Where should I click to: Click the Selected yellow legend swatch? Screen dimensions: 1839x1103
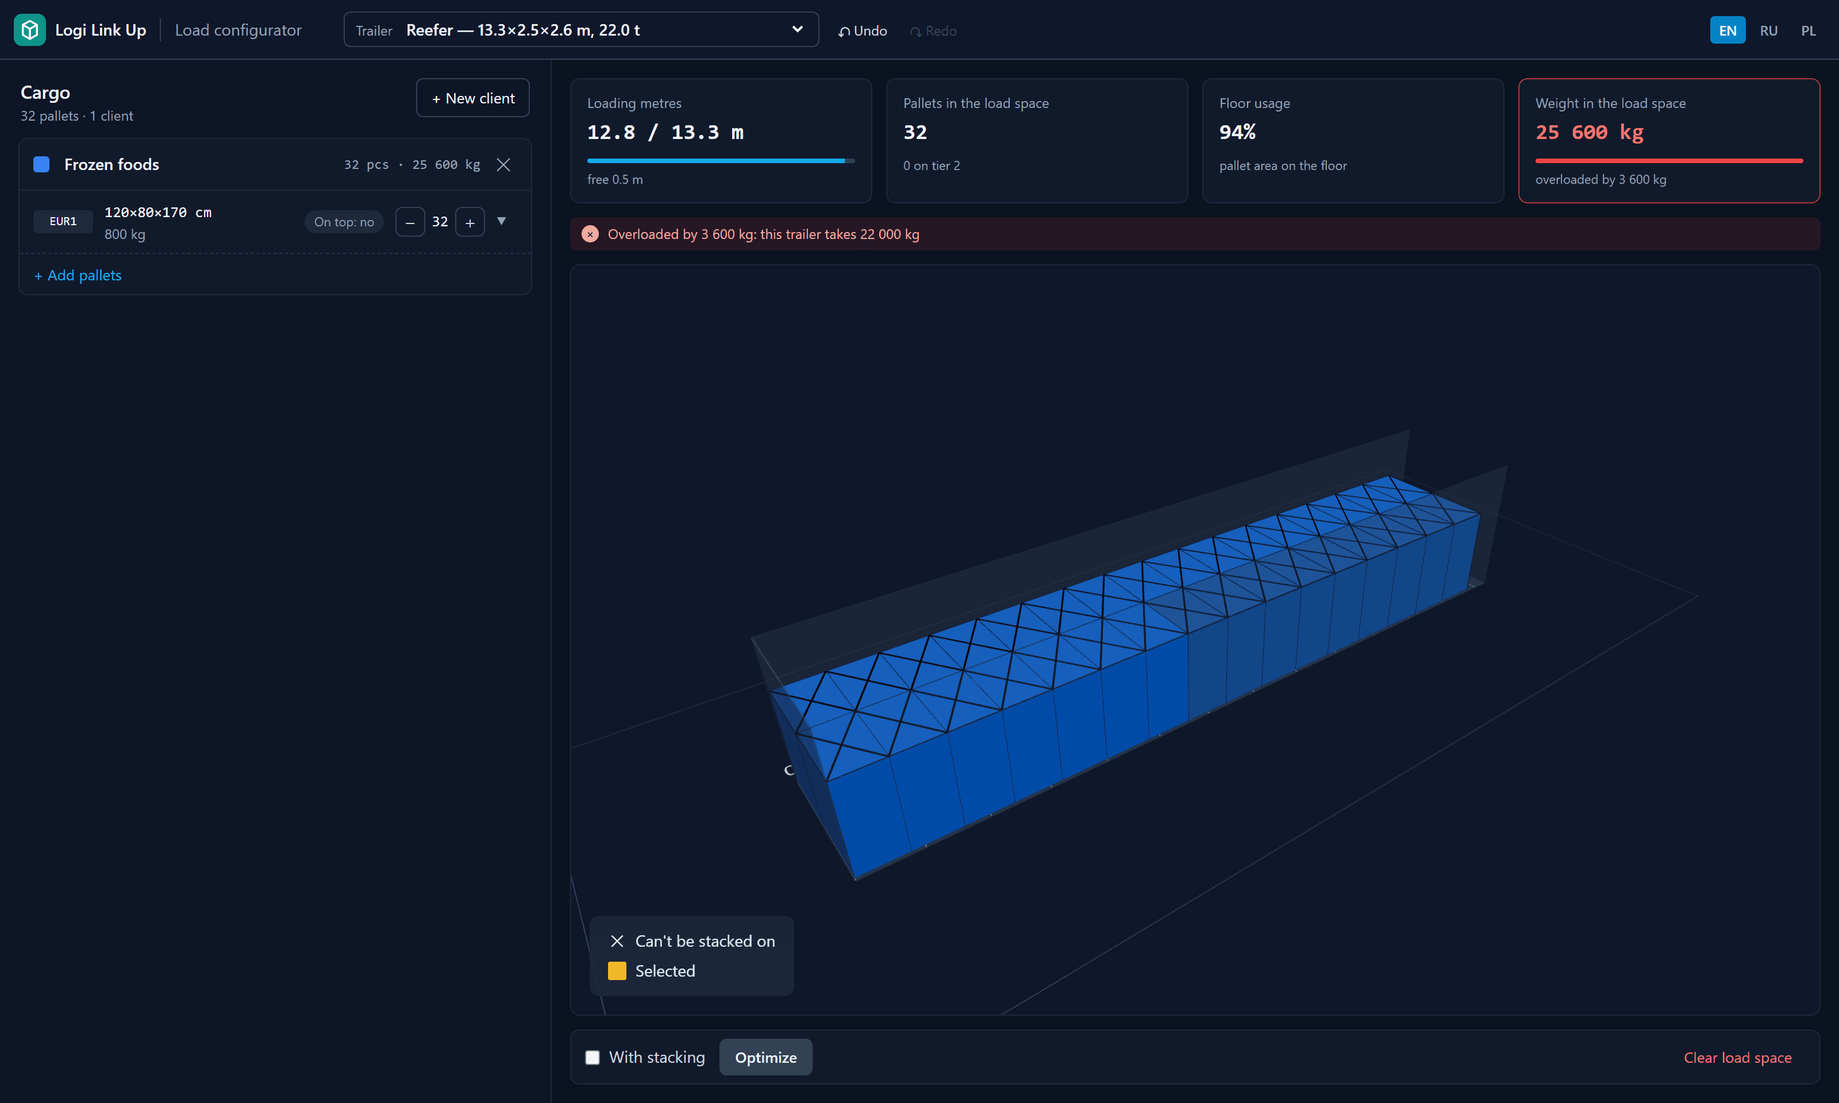pos(617,971)
